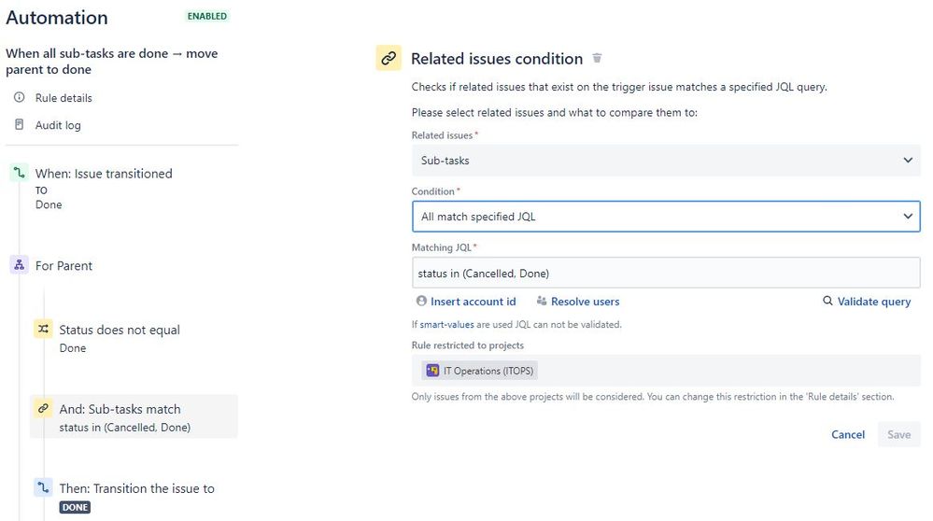Click the Cancel button
This screenshot has height=521, width=933.
coord(848,434)
